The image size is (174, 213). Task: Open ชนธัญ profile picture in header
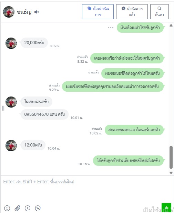9,12
